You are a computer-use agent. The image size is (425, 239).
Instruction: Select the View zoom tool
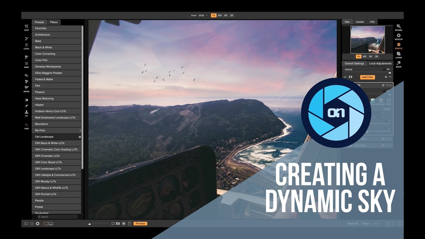click(x=27, y=126)
